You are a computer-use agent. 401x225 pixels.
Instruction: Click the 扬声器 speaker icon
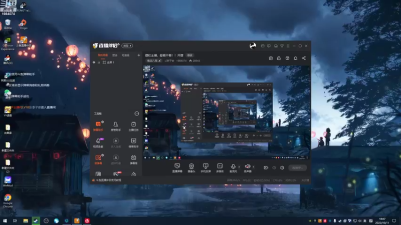coord(247,167)
